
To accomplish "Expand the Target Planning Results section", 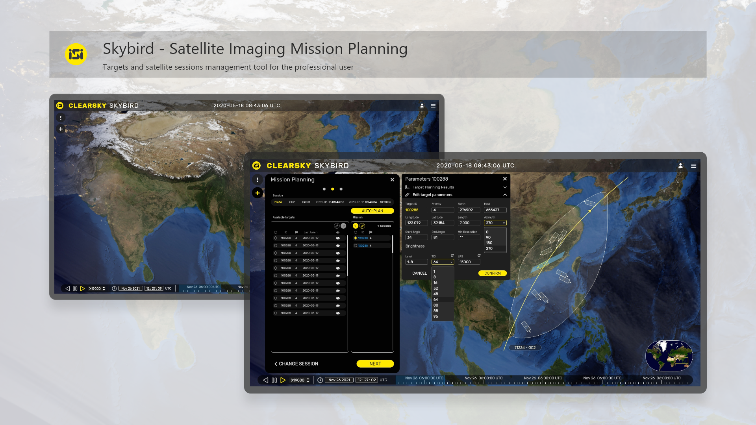I will [505, 187].
